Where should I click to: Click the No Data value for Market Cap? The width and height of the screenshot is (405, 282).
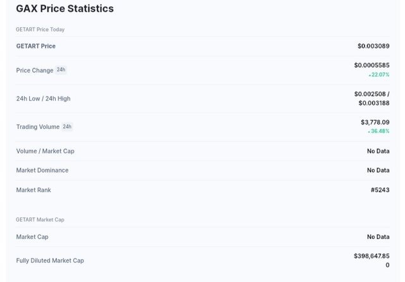point(378,237)
